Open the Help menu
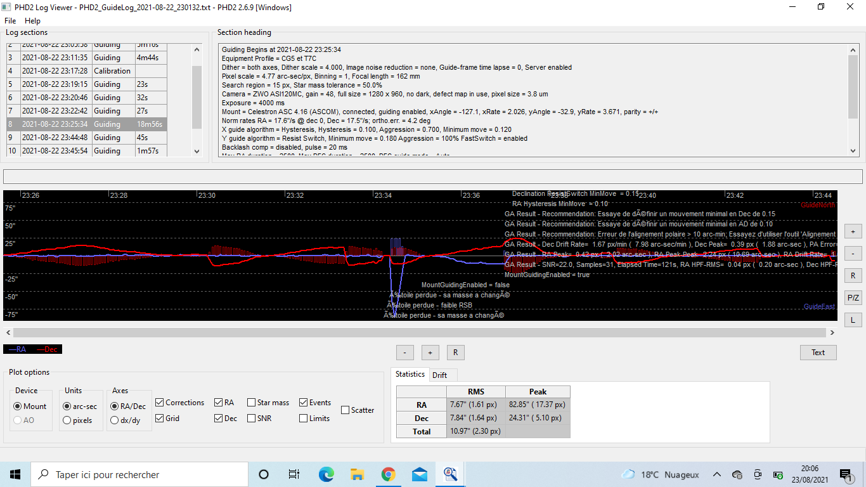Image resolution: width=866 pixels, height=487 pixels. point(32,21)
